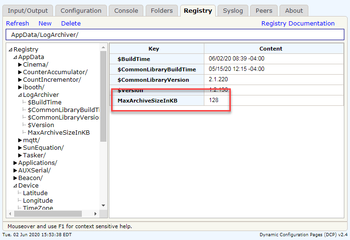Expand the CountIncrementor/ folder
The height and width of the screenshot is (240, 350).
pos(20,80)
